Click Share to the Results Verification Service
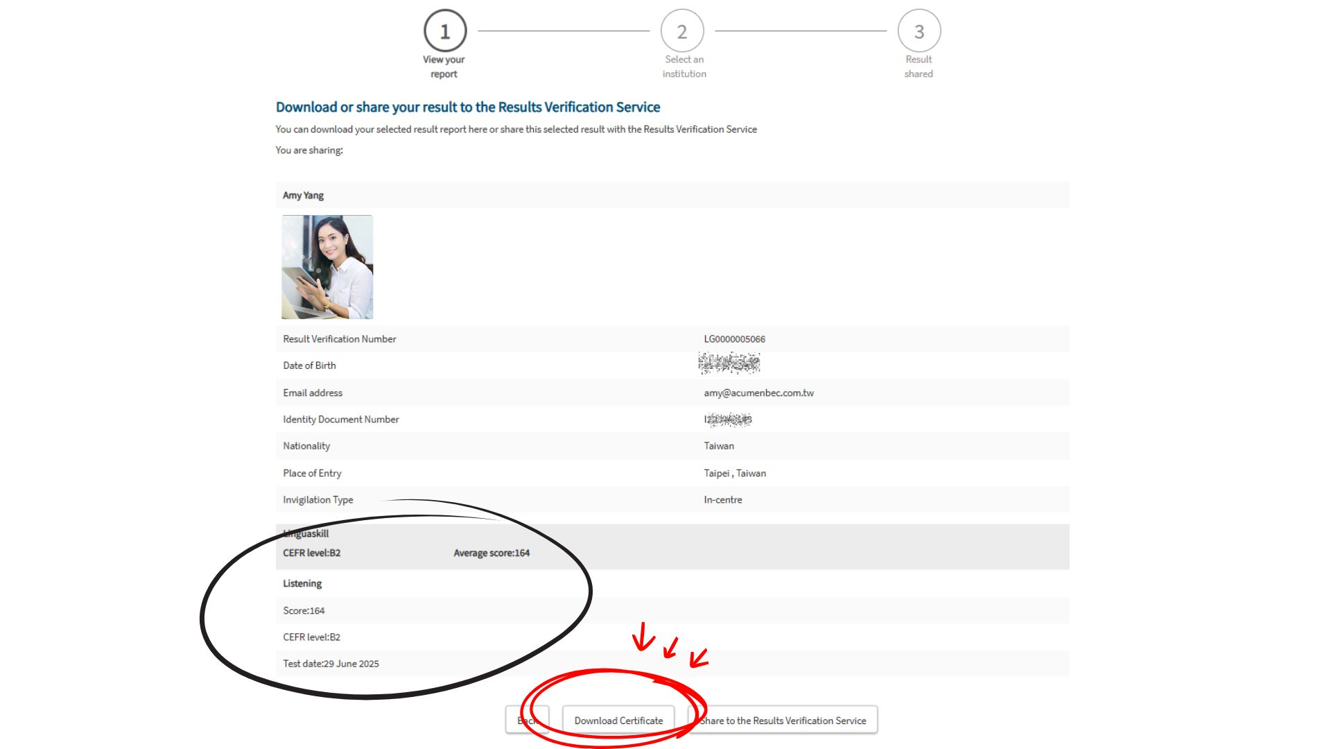1331x749 pixels. tap(783, 721)
